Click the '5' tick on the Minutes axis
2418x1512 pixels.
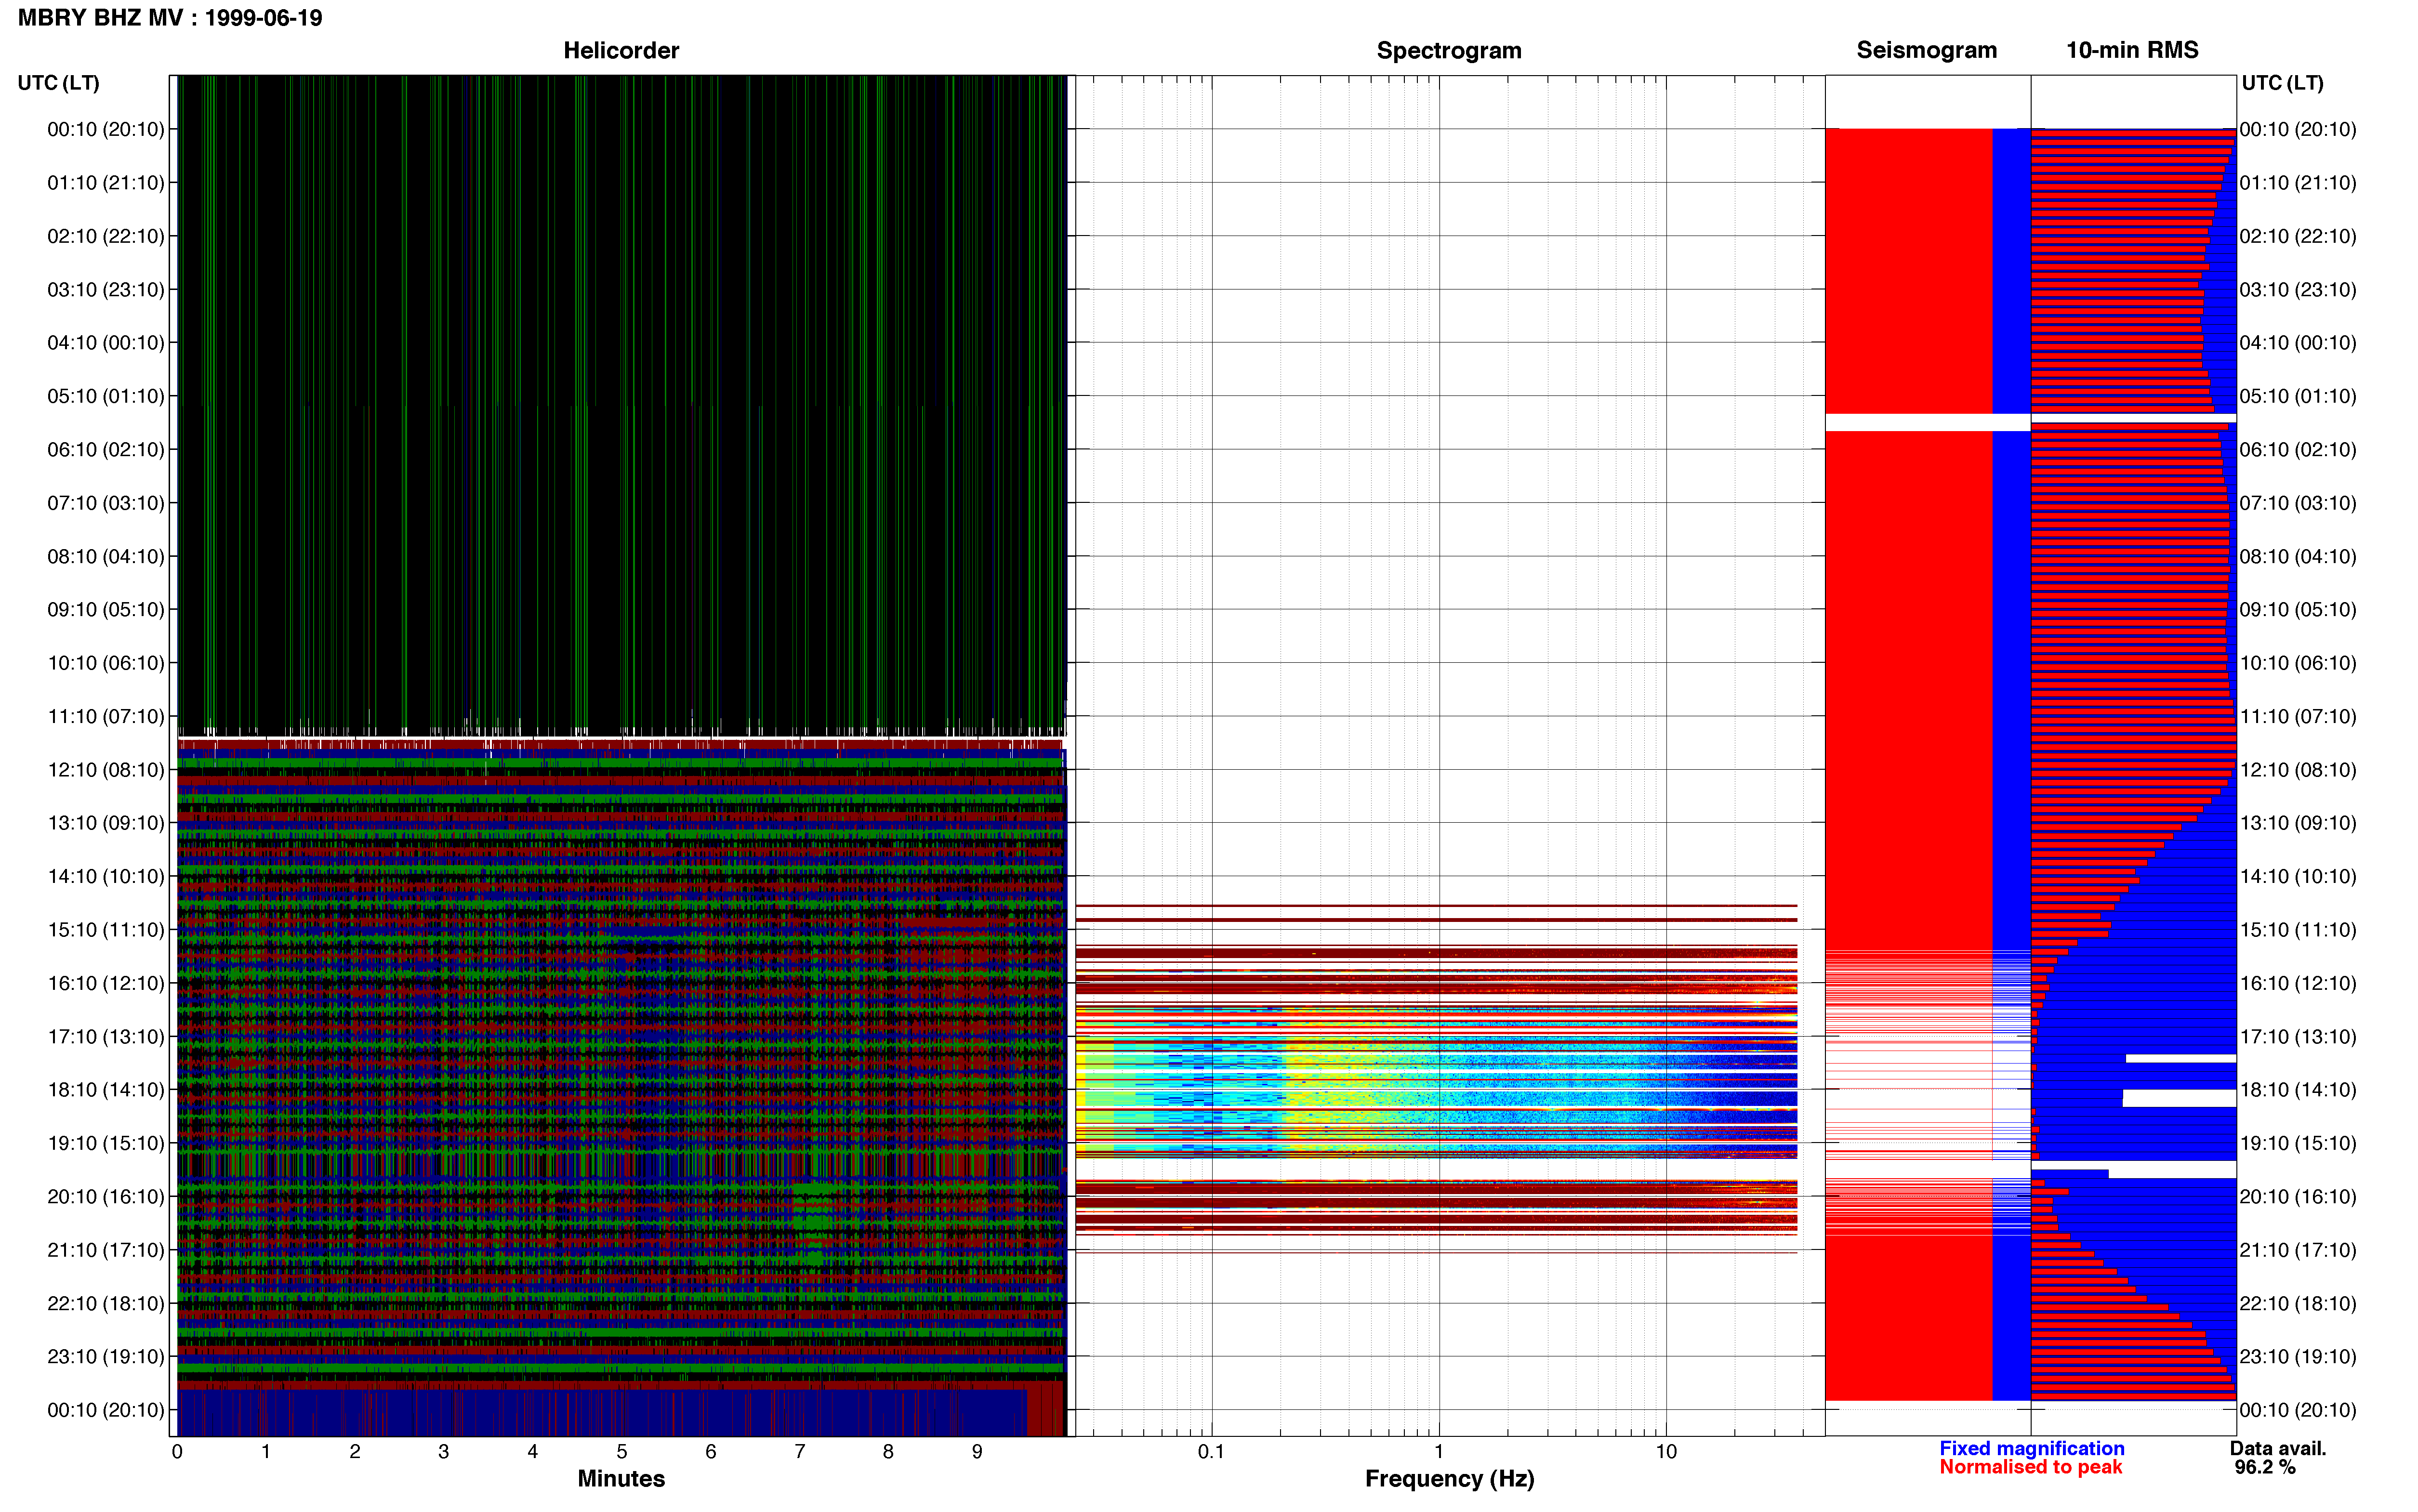(x=622, y=1452)
